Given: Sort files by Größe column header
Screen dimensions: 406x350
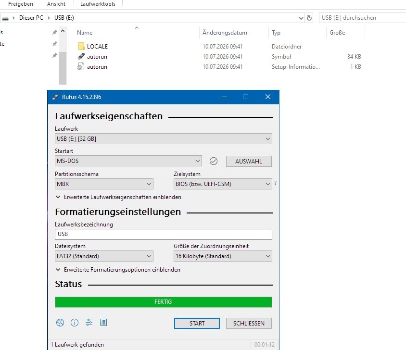Looking at the screenshot, I should tap(337, 33).
